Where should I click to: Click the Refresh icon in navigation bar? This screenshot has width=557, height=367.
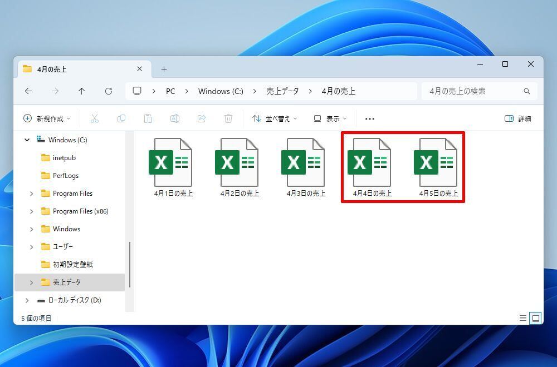[x=109, y=91]
